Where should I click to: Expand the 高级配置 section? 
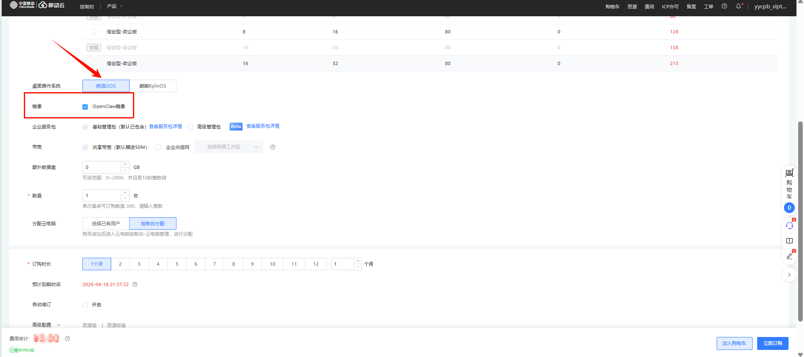coord(46,325)
